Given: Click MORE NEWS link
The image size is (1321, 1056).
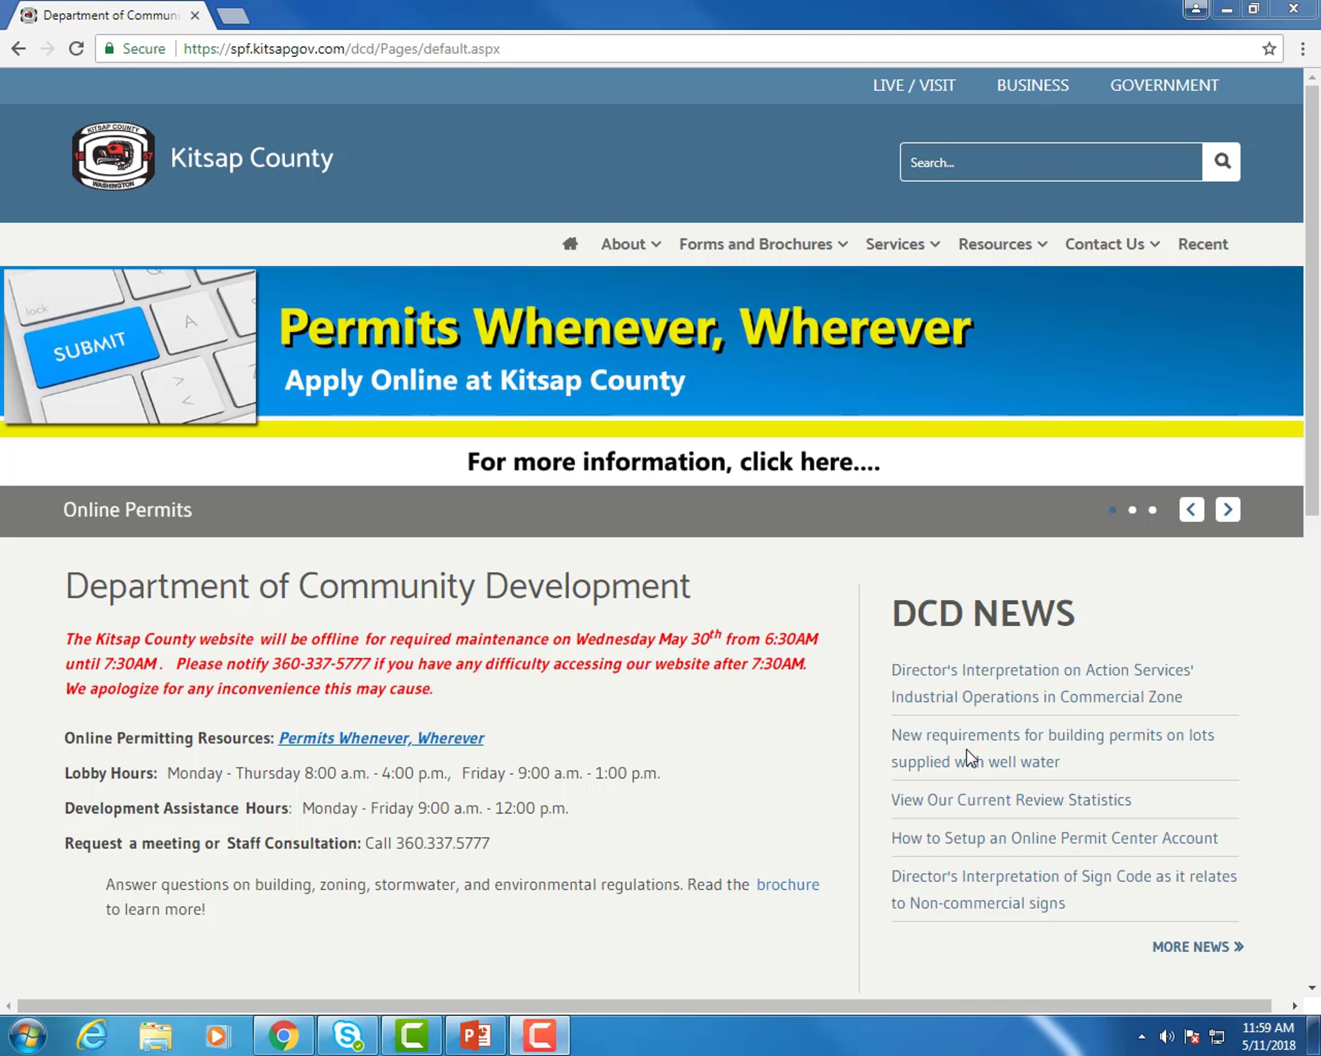Looking at the screenshot, I should (1197, 947).
